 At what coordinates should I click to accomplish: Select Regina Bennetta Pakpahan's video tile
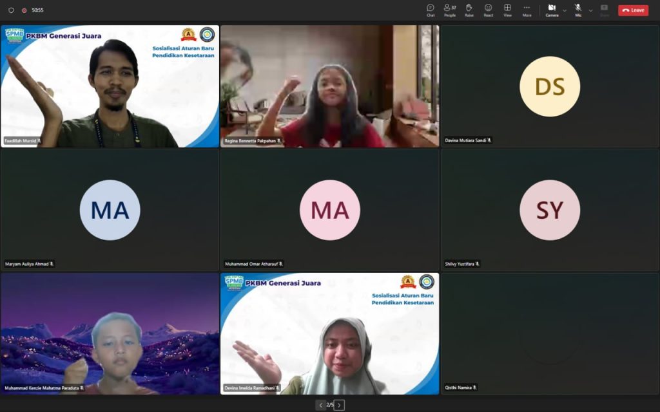point(329,86)
